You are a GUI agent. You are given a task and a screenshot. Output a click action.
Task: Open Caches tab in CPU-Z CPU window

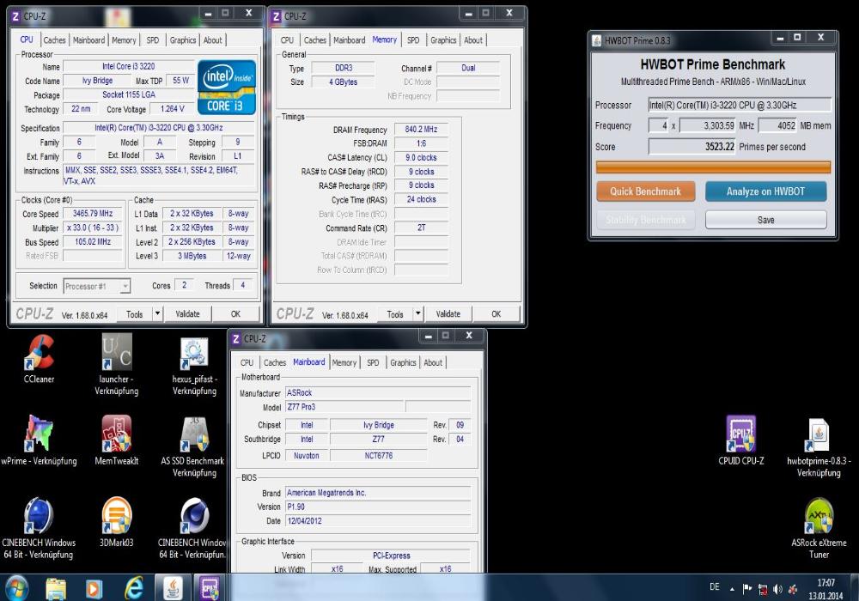click(54, 40)
